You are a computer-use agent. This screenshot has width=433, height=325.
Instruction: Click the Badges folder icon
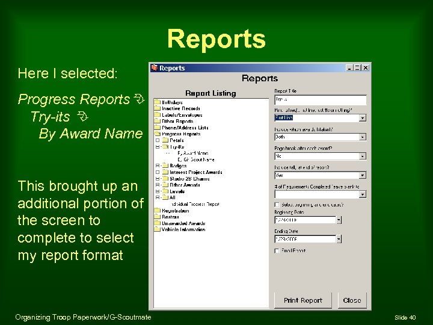[165, 166]
